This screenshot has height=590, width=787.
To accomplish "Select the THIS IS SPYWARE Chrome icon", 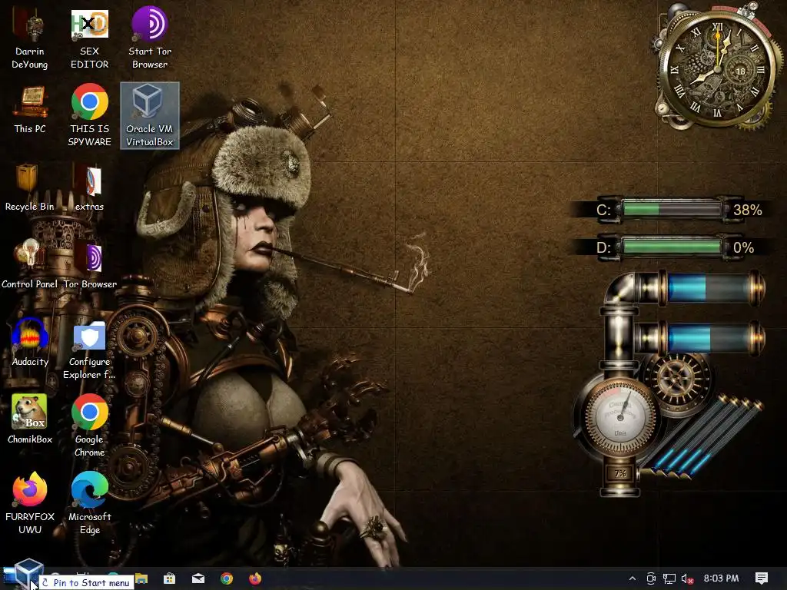I will point(89,116).
